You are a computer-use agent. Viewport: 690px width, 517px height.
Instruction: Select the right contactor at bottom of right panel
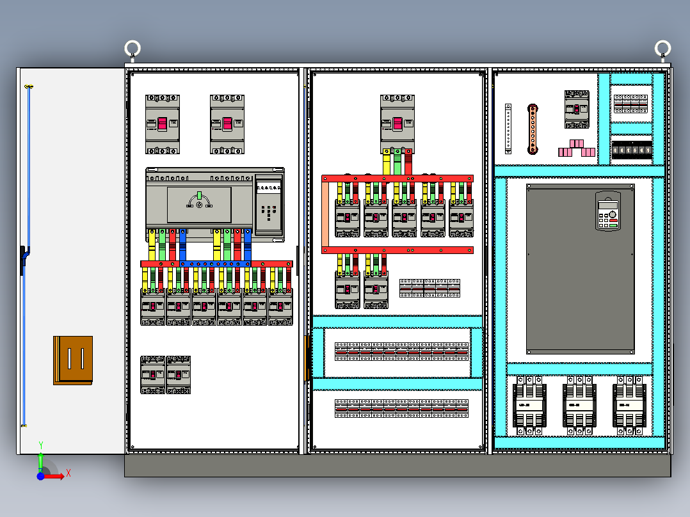pos(629,405)
